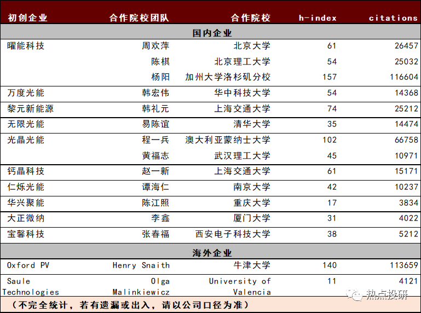Click the h-index value 102
The height and width of the screenshot is (313, 421).
(330, 140)
